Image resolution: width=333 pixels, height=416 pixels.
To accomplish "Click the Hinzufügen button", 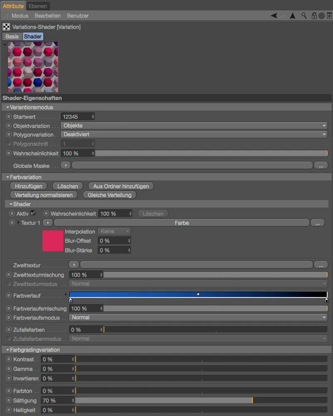I will pos(28,186).
